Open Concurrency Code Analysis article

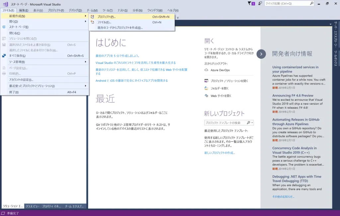(294, 150)
